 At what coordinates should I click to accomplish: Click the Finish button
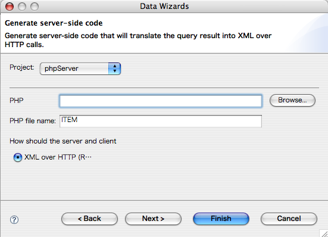221,219
